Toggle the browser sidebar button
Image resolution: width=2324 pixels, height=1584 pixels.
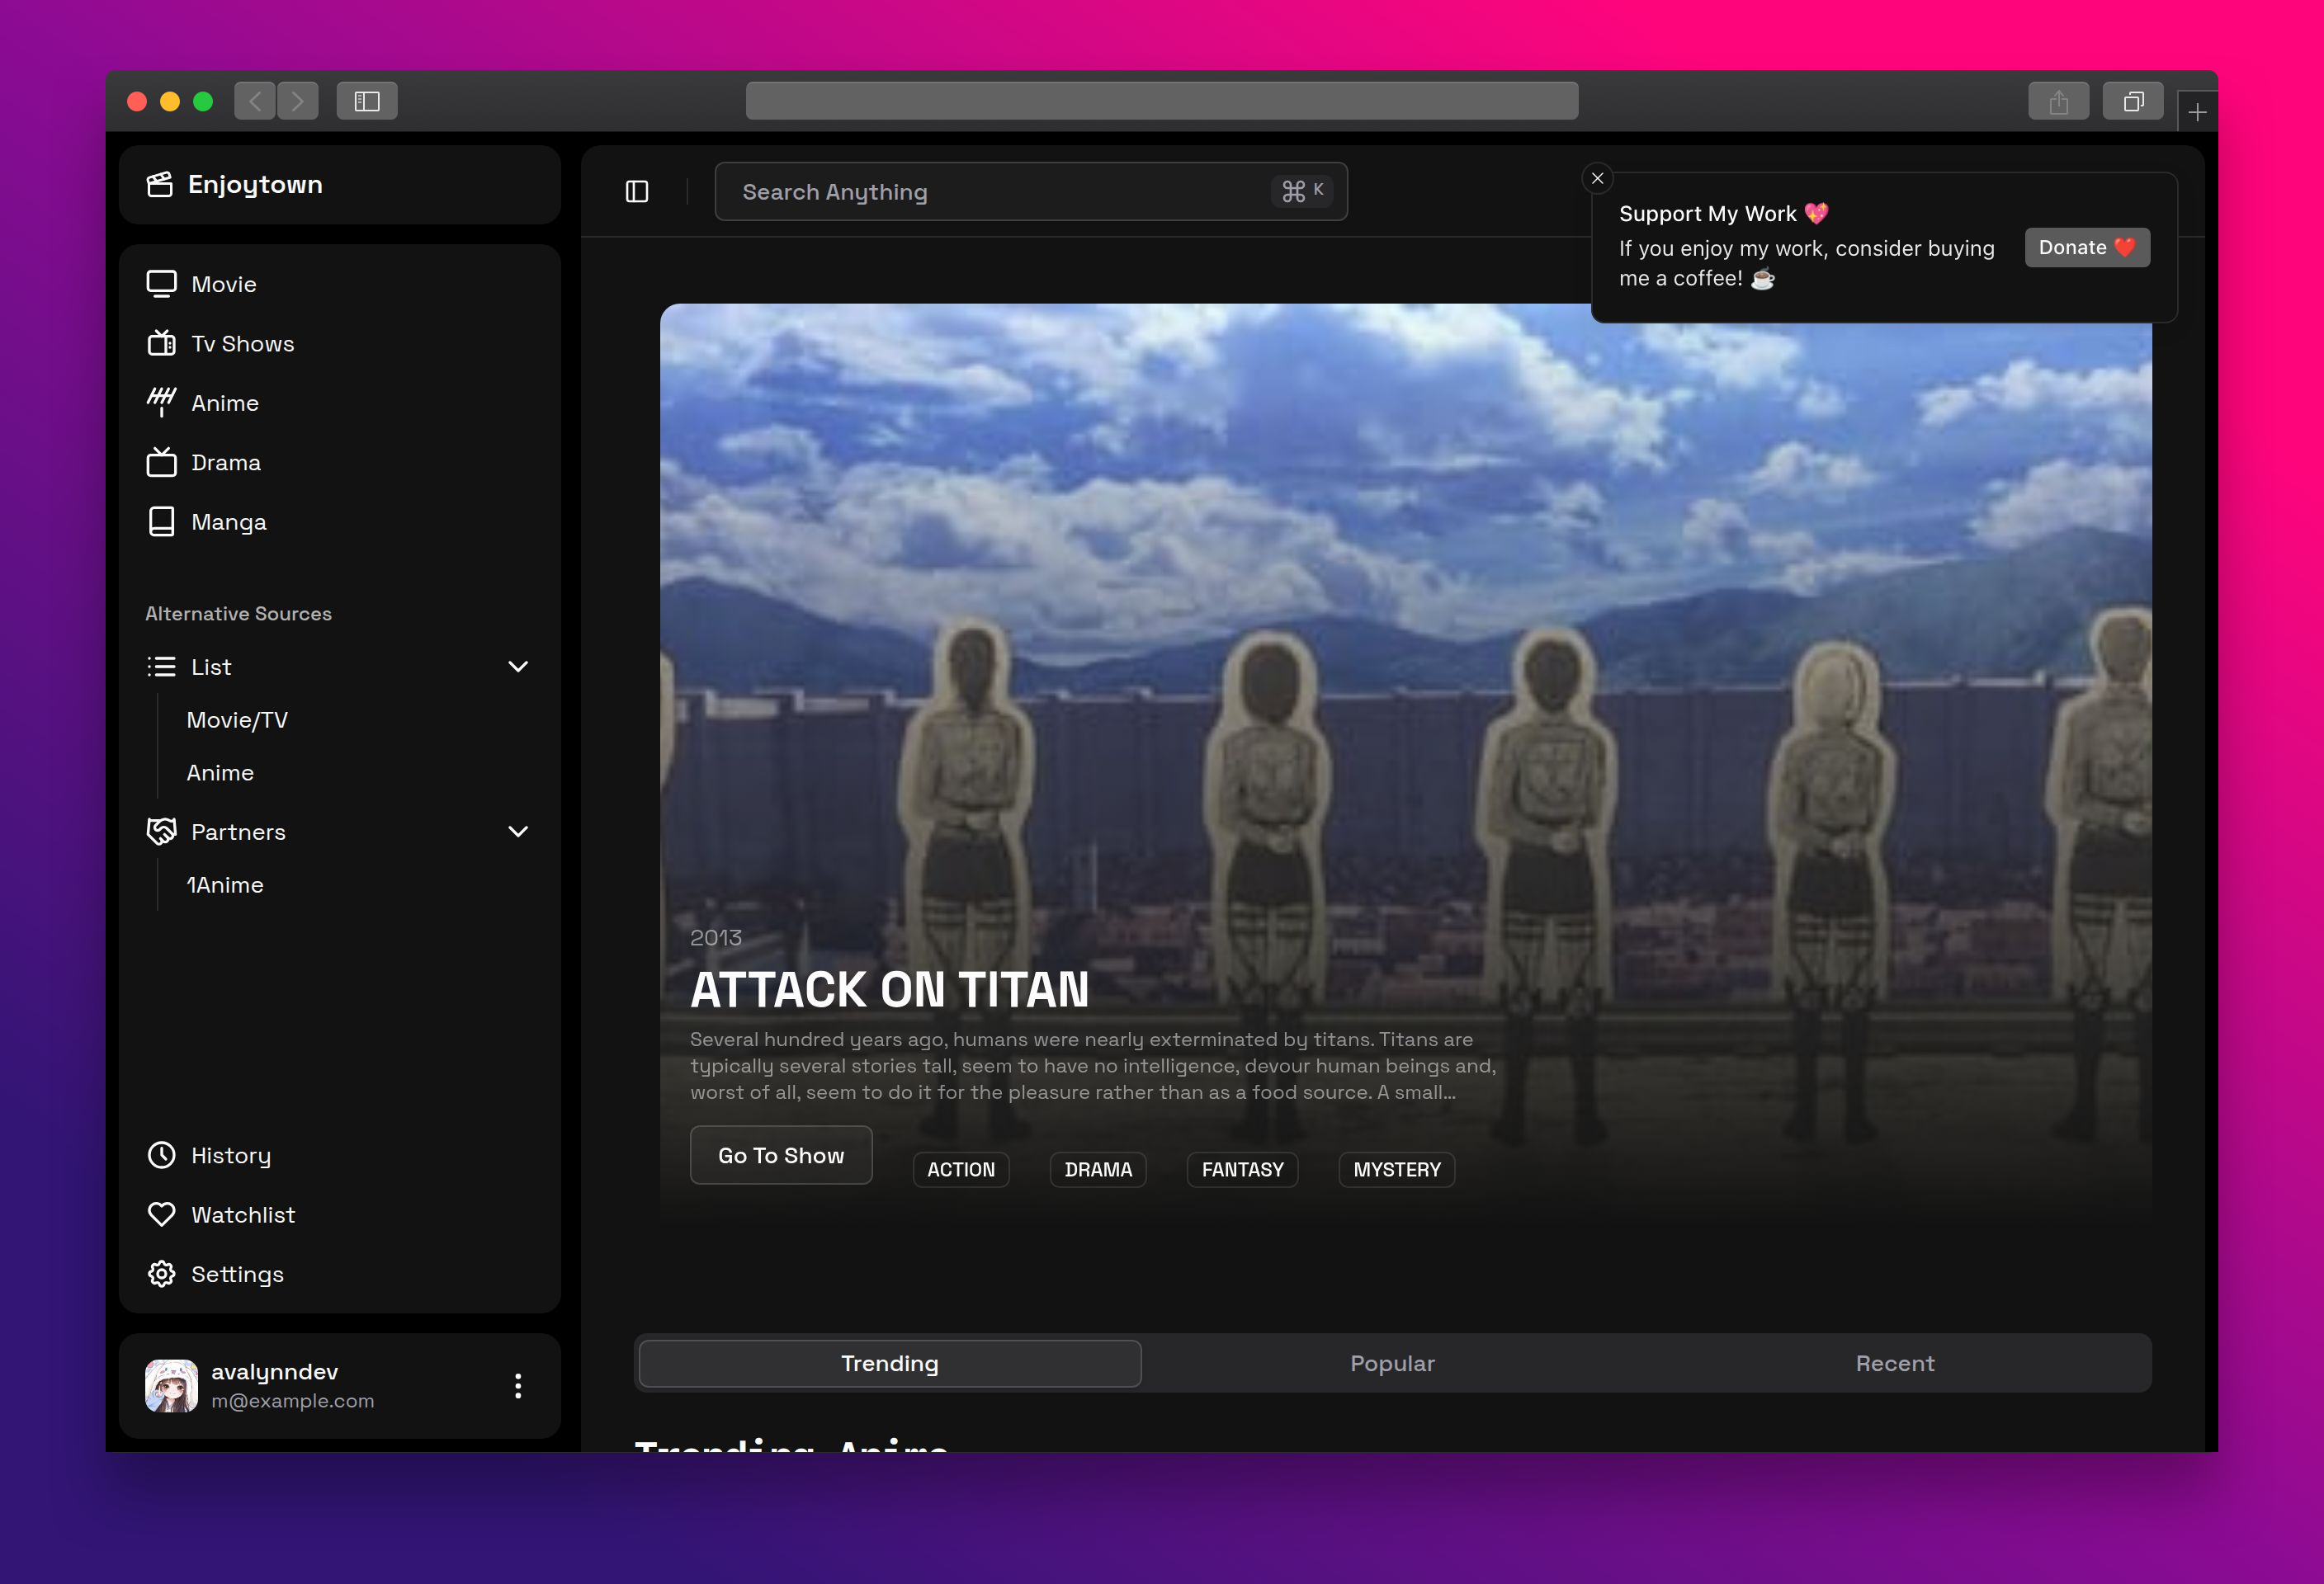tap(367, 101)
